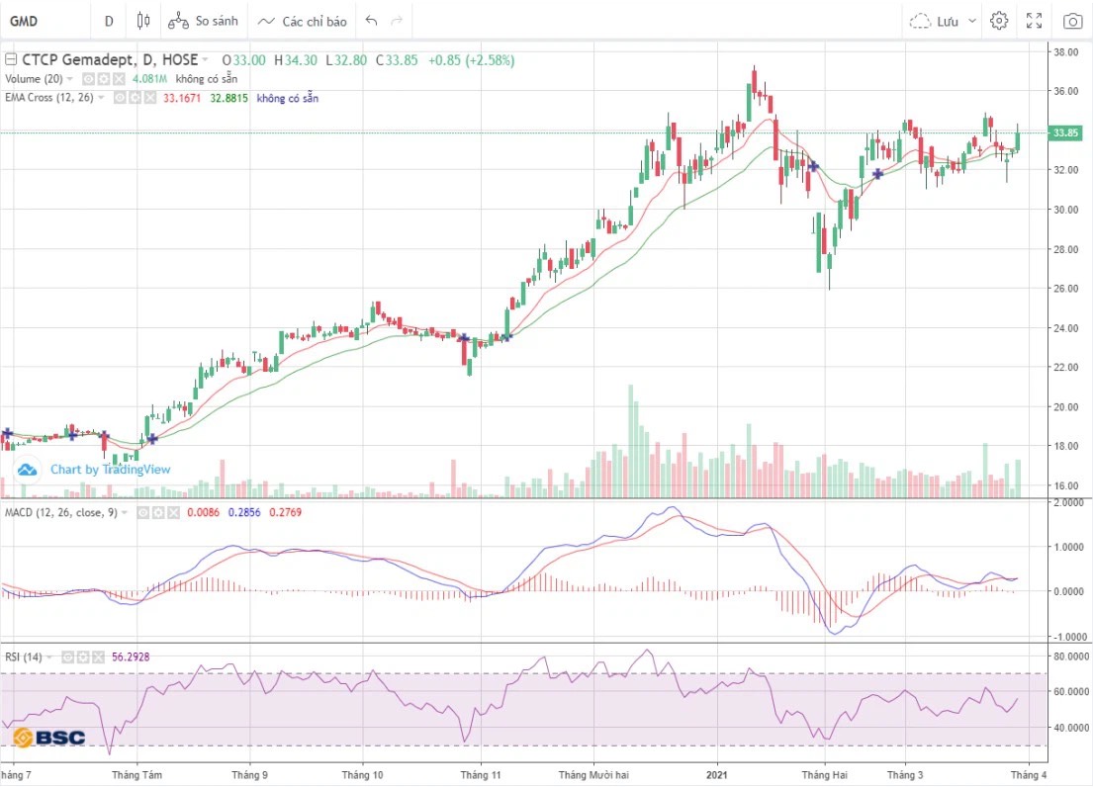This screenshot has height=787, width=1093.
Task: Collapse the CTCP Gemadept legend box
Action: (10, 60)
